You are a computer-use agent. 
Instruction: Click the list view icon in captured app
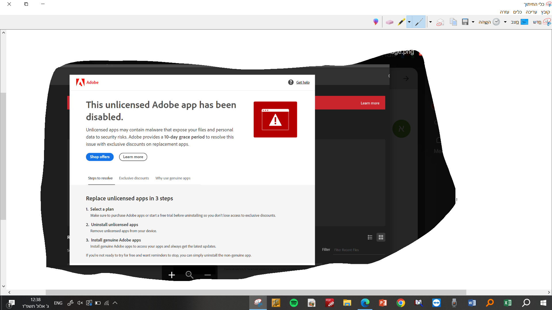370,237
